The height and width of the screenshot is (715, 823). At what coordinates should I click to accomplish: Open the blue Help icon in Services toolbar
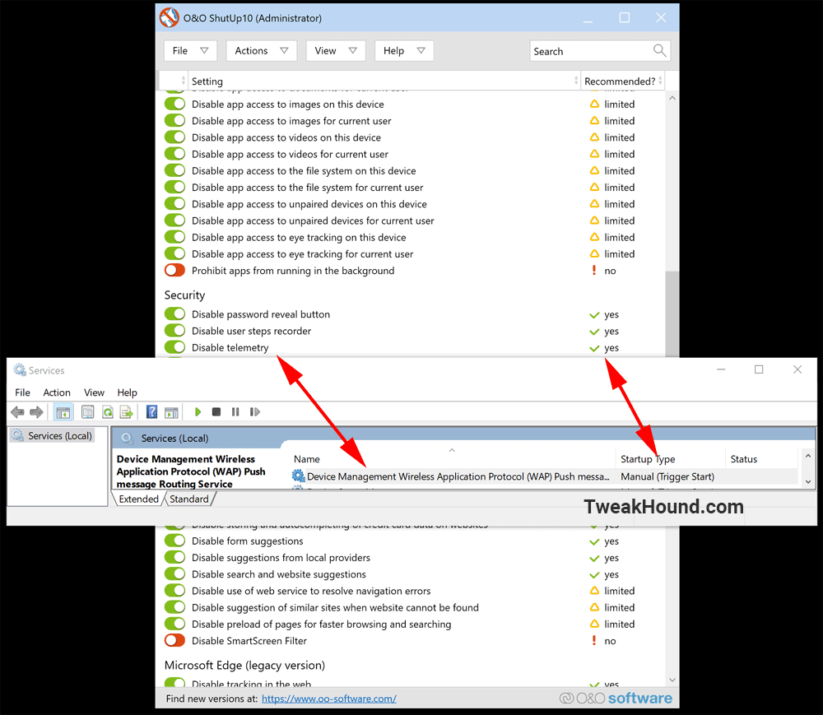[151, 412]
